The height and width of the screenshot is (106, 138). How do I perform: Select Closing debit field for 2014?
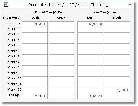(x=91, y=96)
